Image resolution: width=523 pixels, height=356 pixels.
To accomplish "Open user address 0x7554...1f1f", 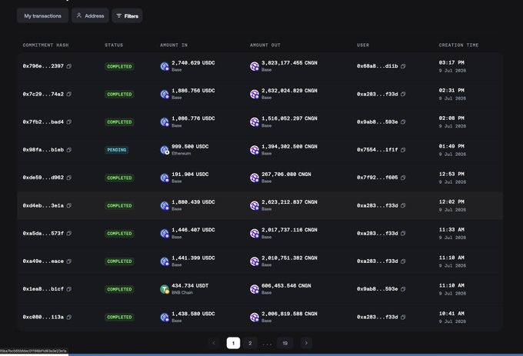I will point(377,150).
